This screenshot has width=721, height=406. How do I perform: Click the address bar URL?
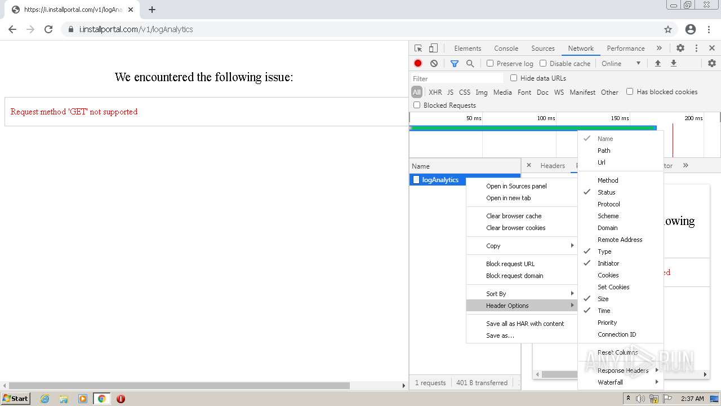click(x=136, y=29)
